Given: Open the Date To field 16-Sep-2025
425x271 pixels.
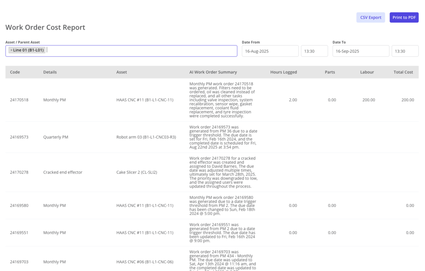Looking at the screenshot, I should point(361,51).
